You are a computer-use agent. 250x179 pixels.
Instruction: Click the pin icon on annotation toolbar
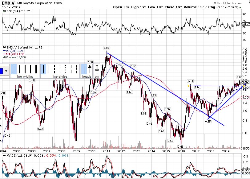(97, 69)
